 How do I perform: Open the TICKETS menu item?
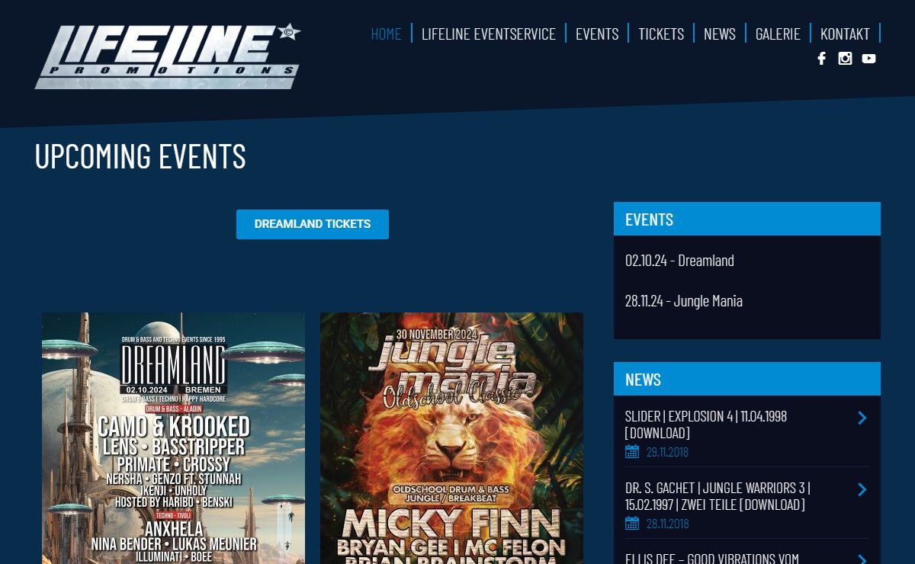coord(661,34)
